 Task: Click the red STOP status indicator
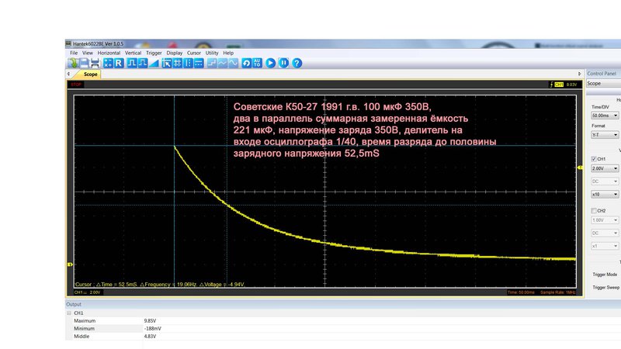pos(76,85)
